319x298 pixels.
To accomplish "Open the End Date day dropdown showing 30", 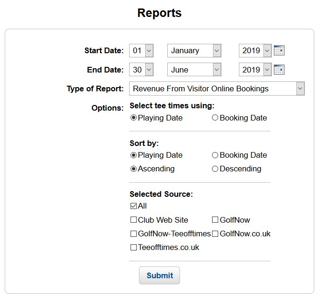I will [x=141, y=70].
